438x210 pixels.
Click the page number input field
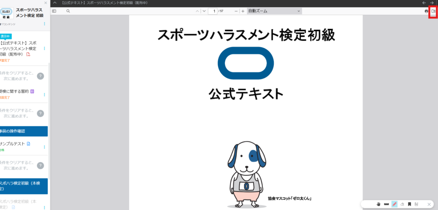pos(213,11)
